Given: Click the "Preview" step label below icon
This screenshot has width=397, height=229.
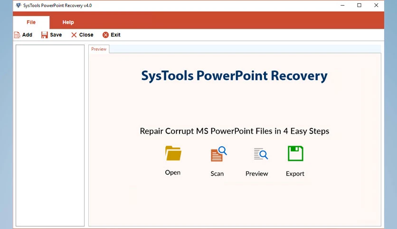Looking at the screenshot, I should tap(257, 174).
